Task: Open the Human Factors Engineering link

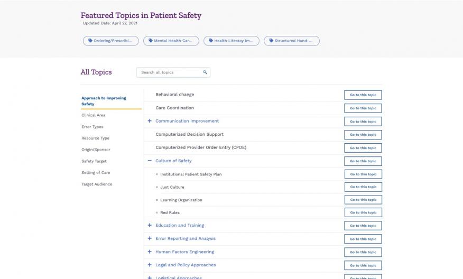Action: (184, 252)
